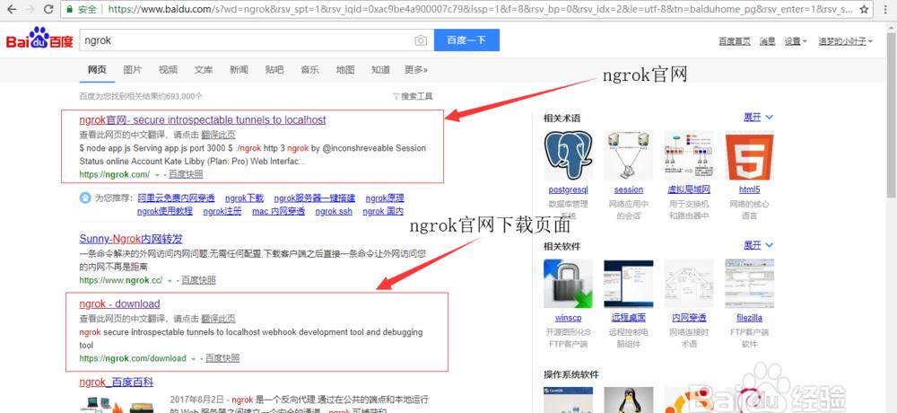Open the 百度首页 link
The height and width of the screenshot is (413, 897).
[x=735, y=41]
